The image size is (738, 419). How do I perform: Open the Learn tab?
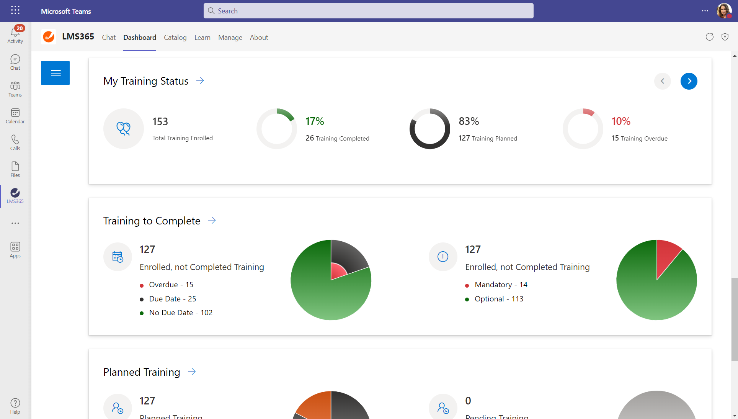click(x=202, y=38)
